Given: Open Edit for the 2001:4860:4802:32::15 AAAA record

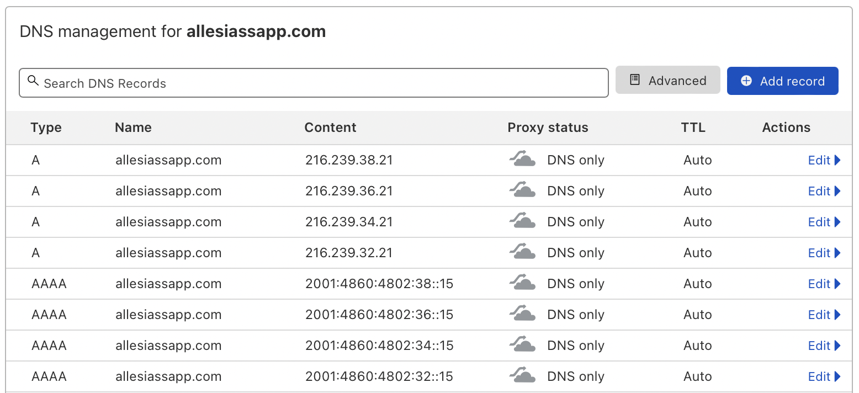Looking at the screenshot, I should point(824,376).
